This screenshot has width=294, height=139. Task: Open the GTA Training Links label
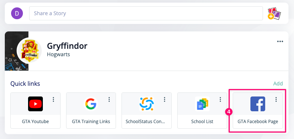[91, 122]
